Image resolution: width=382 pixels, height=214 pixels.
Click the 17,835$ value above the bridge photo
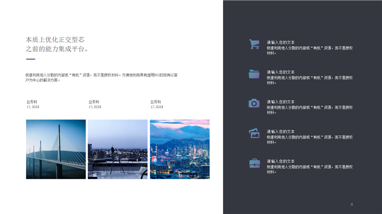(x=33, y=107)
